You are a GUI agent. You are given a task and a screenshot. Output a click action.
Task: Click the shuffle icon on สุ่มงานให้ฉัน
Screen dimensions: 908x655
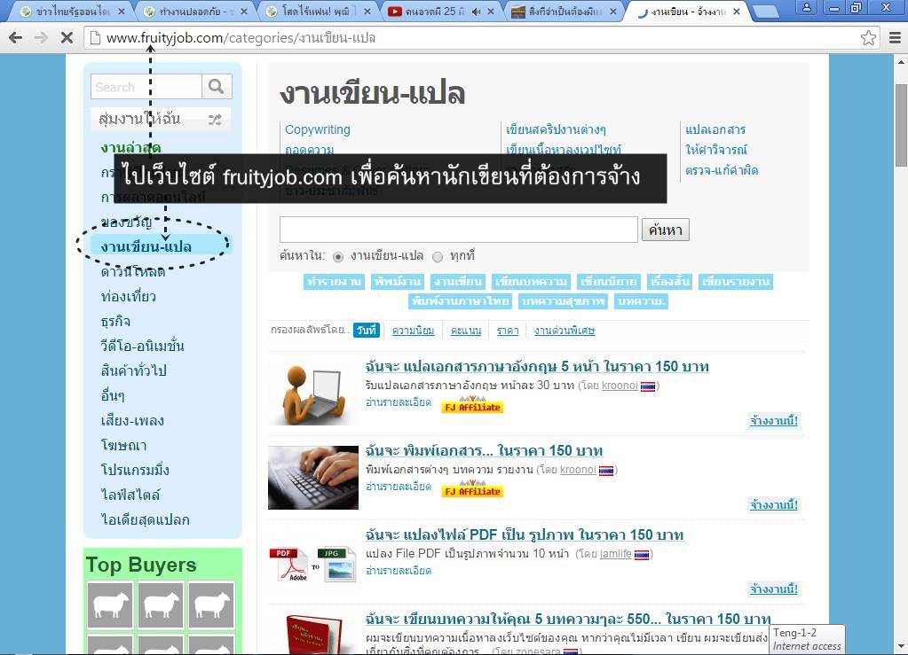215,120
